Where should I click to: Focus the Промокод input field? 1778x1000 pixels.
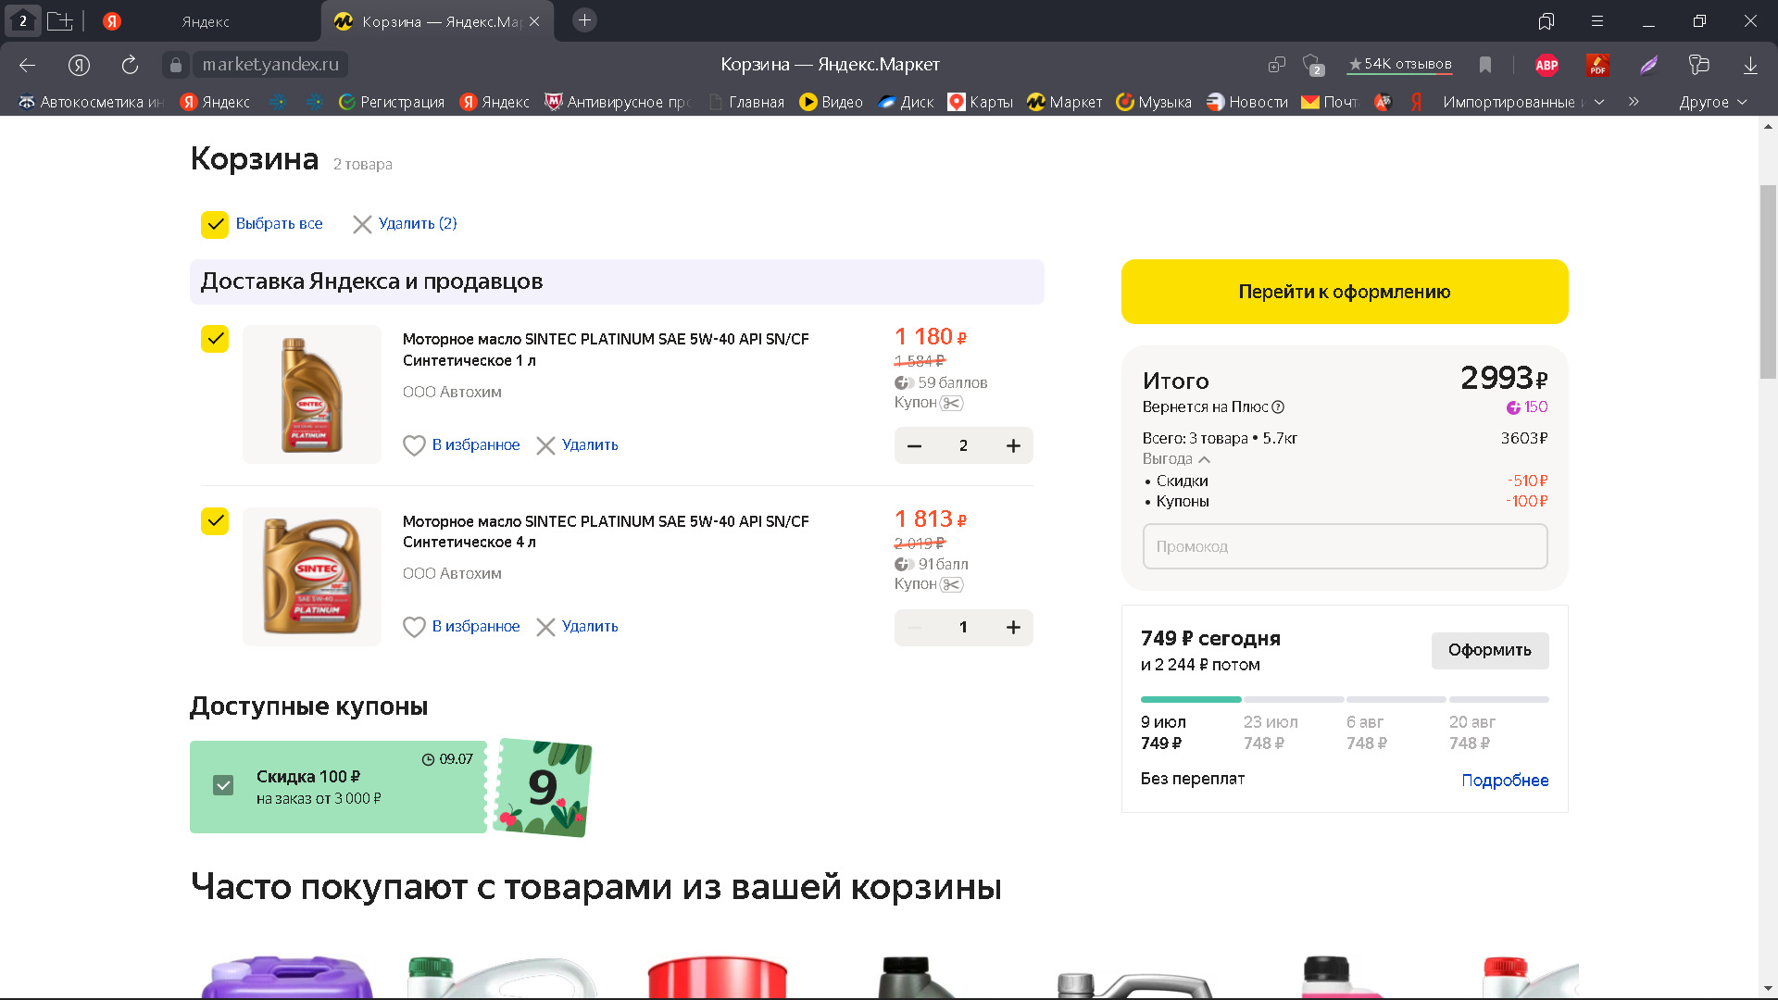1345,546
